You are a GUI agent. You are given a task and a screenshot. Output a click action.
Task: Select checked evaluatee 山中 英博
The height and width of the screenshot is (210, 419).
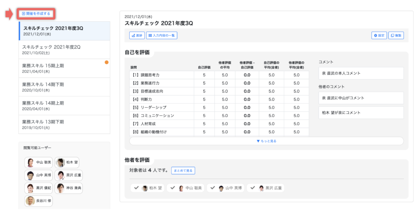pos(226,188)
